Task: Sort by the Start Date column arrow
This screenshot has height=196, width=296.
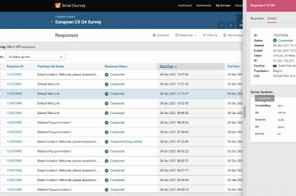Action: click(176, 66)
